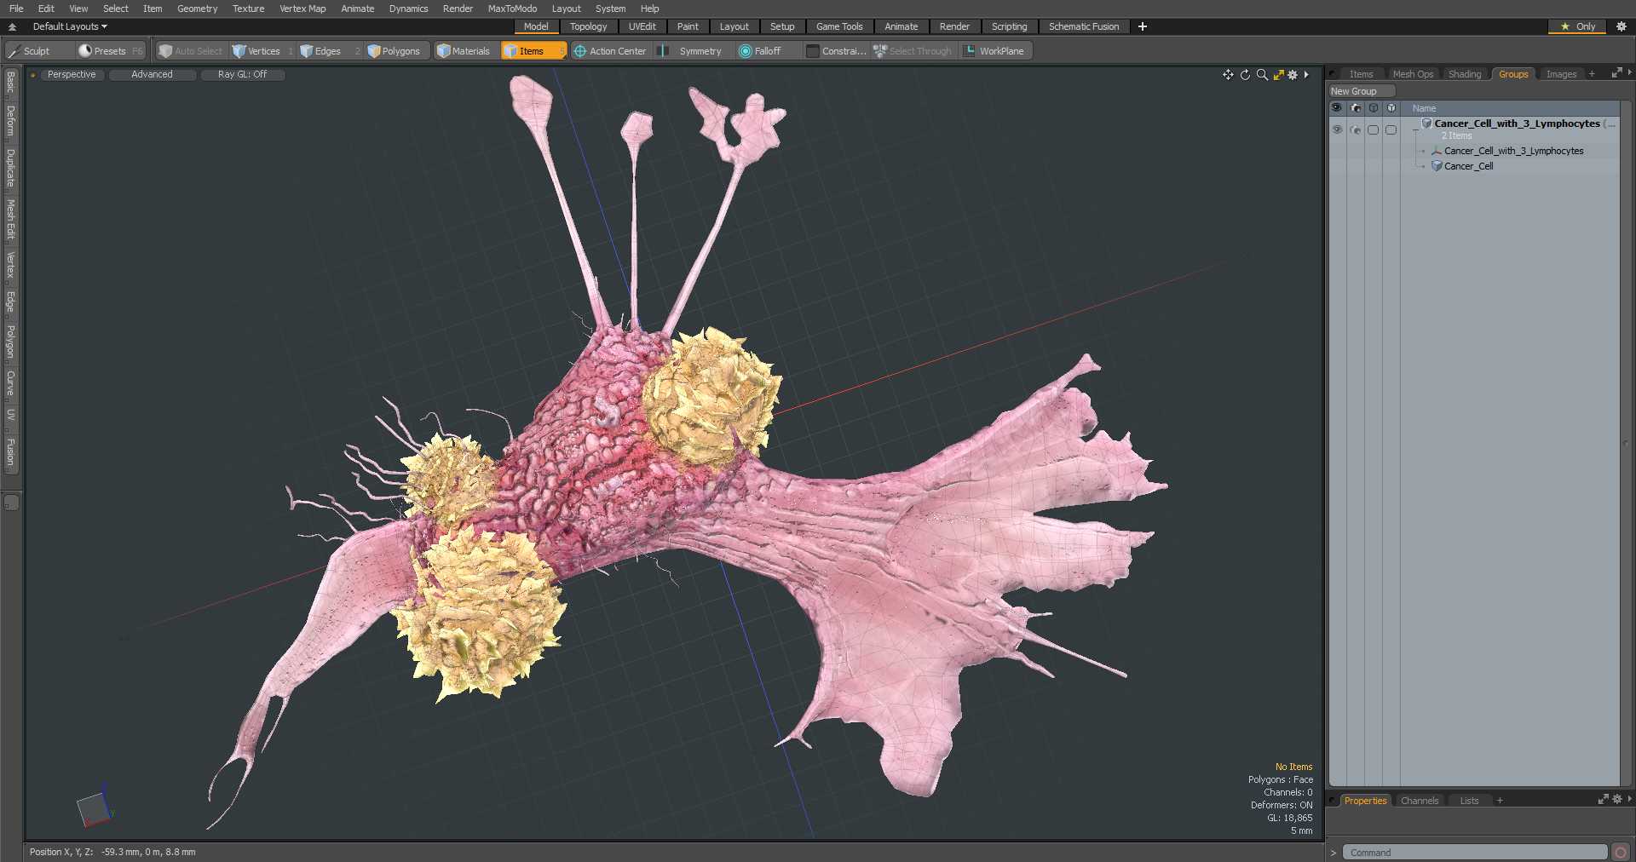Switch to the Channels tab
Image resolution: width=1636 pixels, height=862 pixels.
pos(1420,801)
